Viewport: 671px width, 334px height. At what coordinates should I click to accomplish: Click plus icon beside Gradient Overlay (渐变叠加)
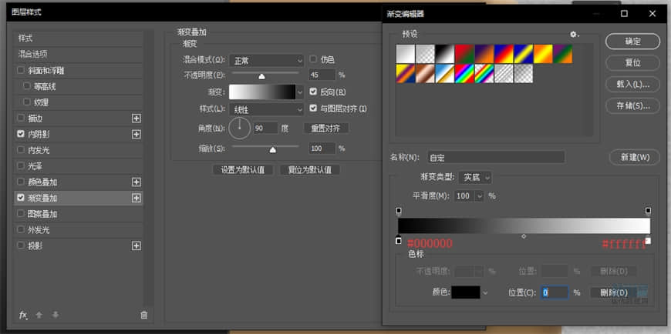tap(136, 199)
